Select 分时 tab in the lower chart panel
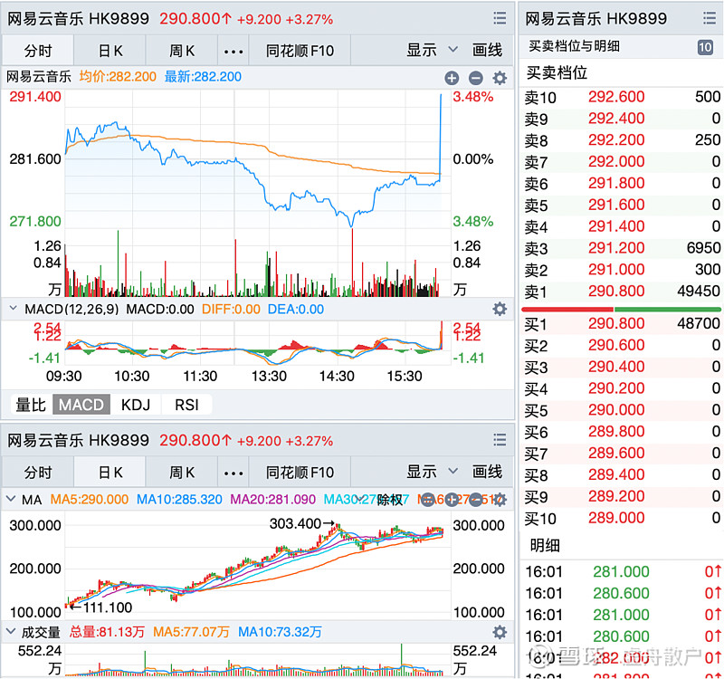 tap(38, 473)
